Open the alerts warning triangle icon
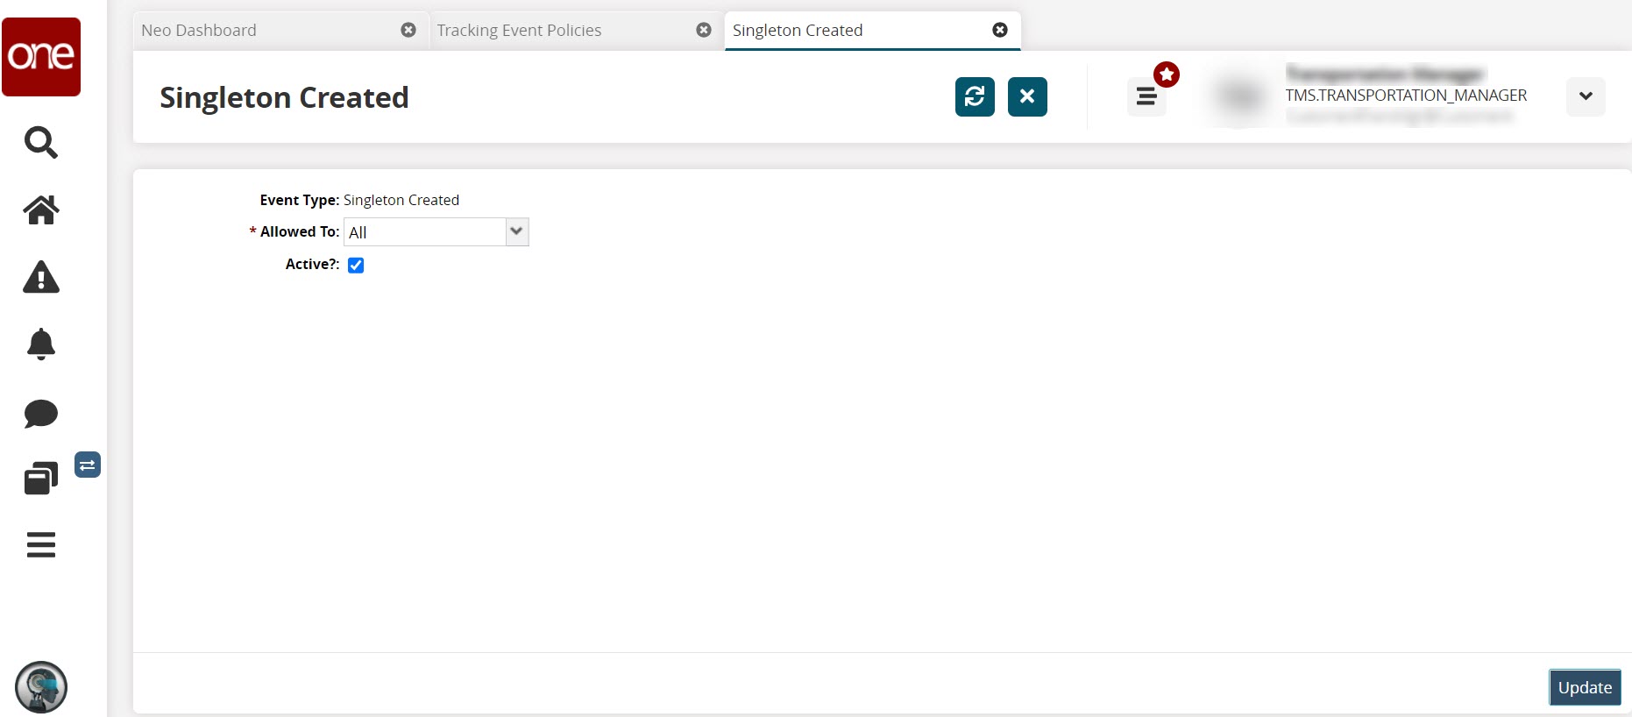 click(41, 277)
